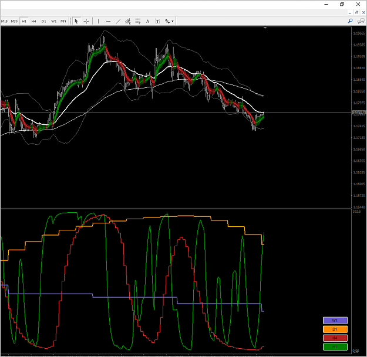Screen dimensions: 367x357
Task: Click the orange D1 indicator button
Action: [335, 329]
